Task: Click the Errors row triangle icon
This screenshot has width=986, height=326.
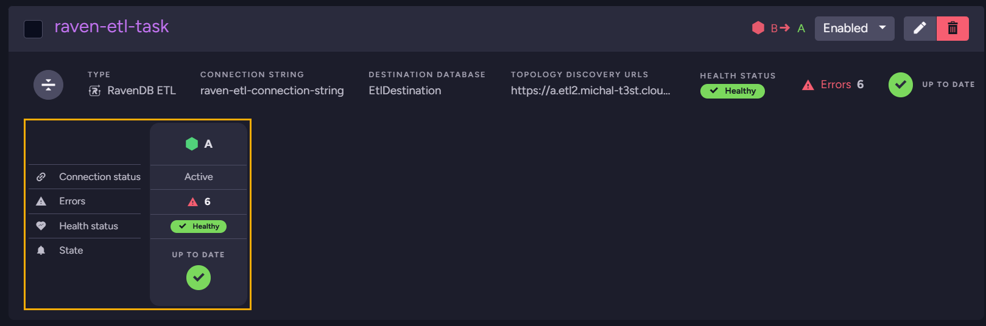Action: click(41, 201)
